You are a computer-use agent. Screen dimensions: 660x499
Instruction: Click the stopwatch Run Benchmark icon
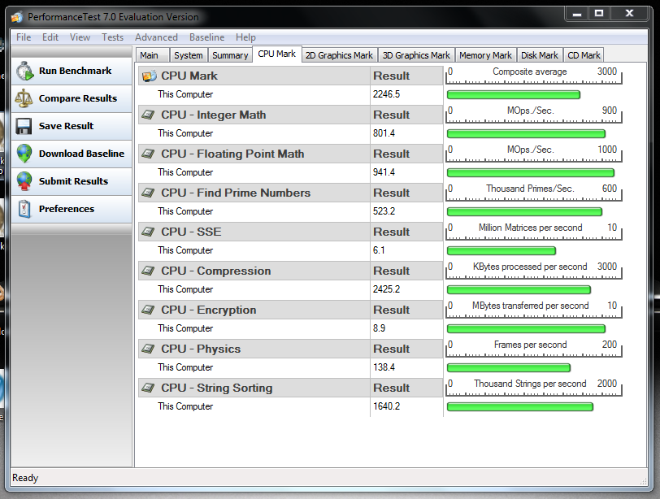[24, 72]
